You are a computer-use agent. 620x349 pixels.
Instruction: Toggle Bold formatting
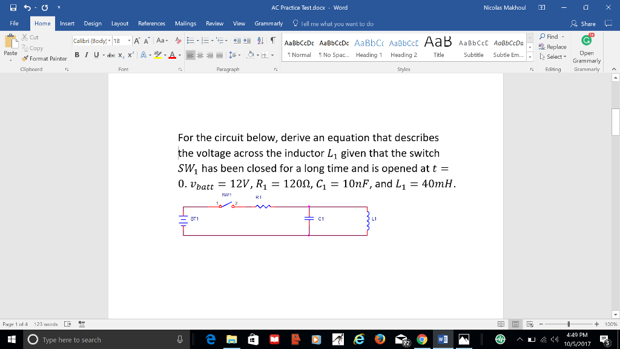click(77, 55)
